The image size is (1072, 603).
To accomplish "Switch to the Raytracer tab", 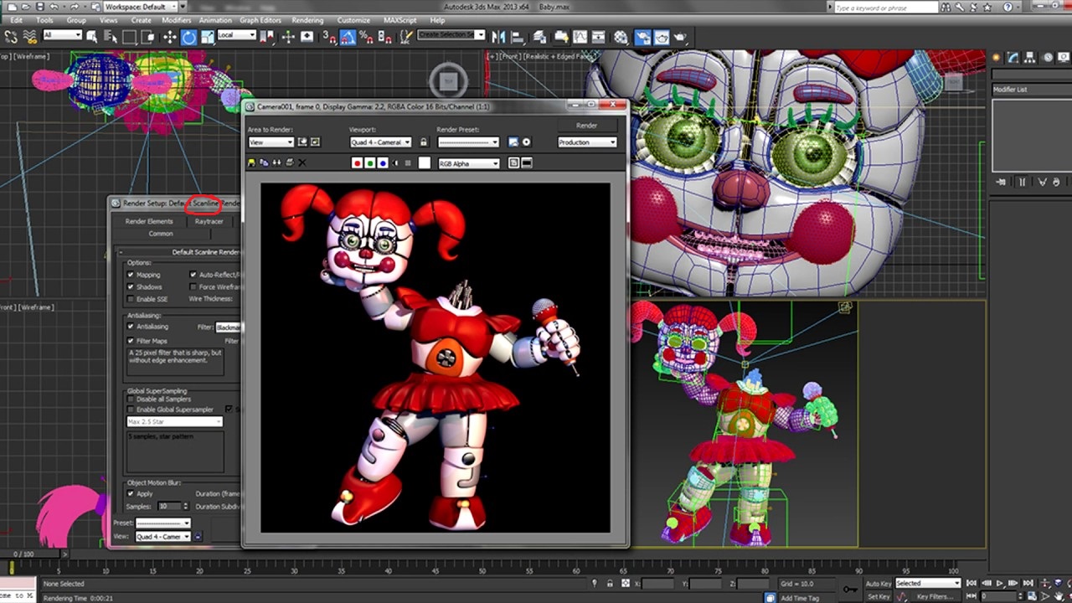I will (x=209, y=222).
